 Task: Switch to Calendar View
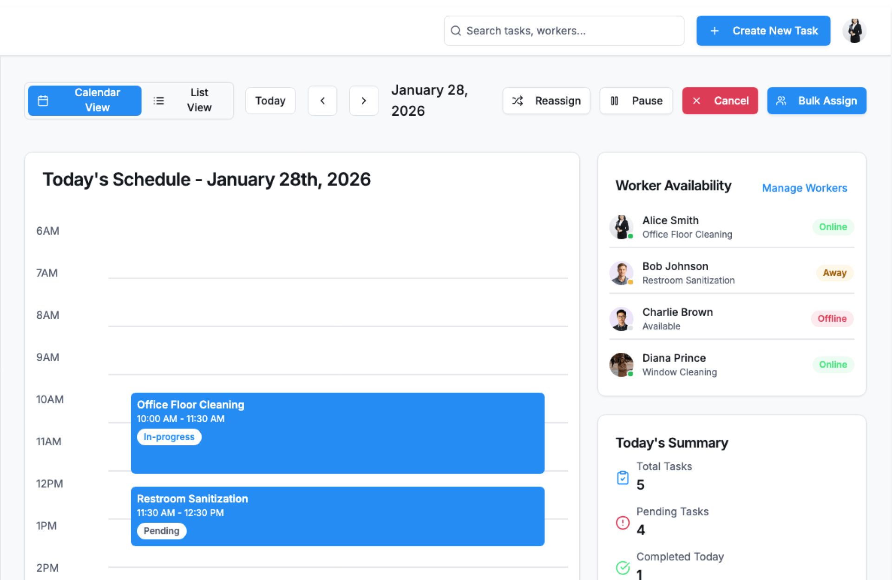[x=85, y=100]
